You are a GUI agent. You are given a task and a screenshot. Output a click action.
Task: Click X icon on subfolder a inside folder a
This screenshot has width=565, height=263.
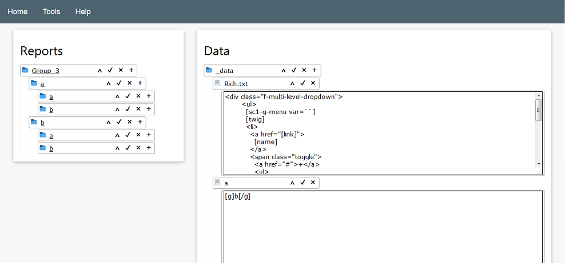coord(138,96)
